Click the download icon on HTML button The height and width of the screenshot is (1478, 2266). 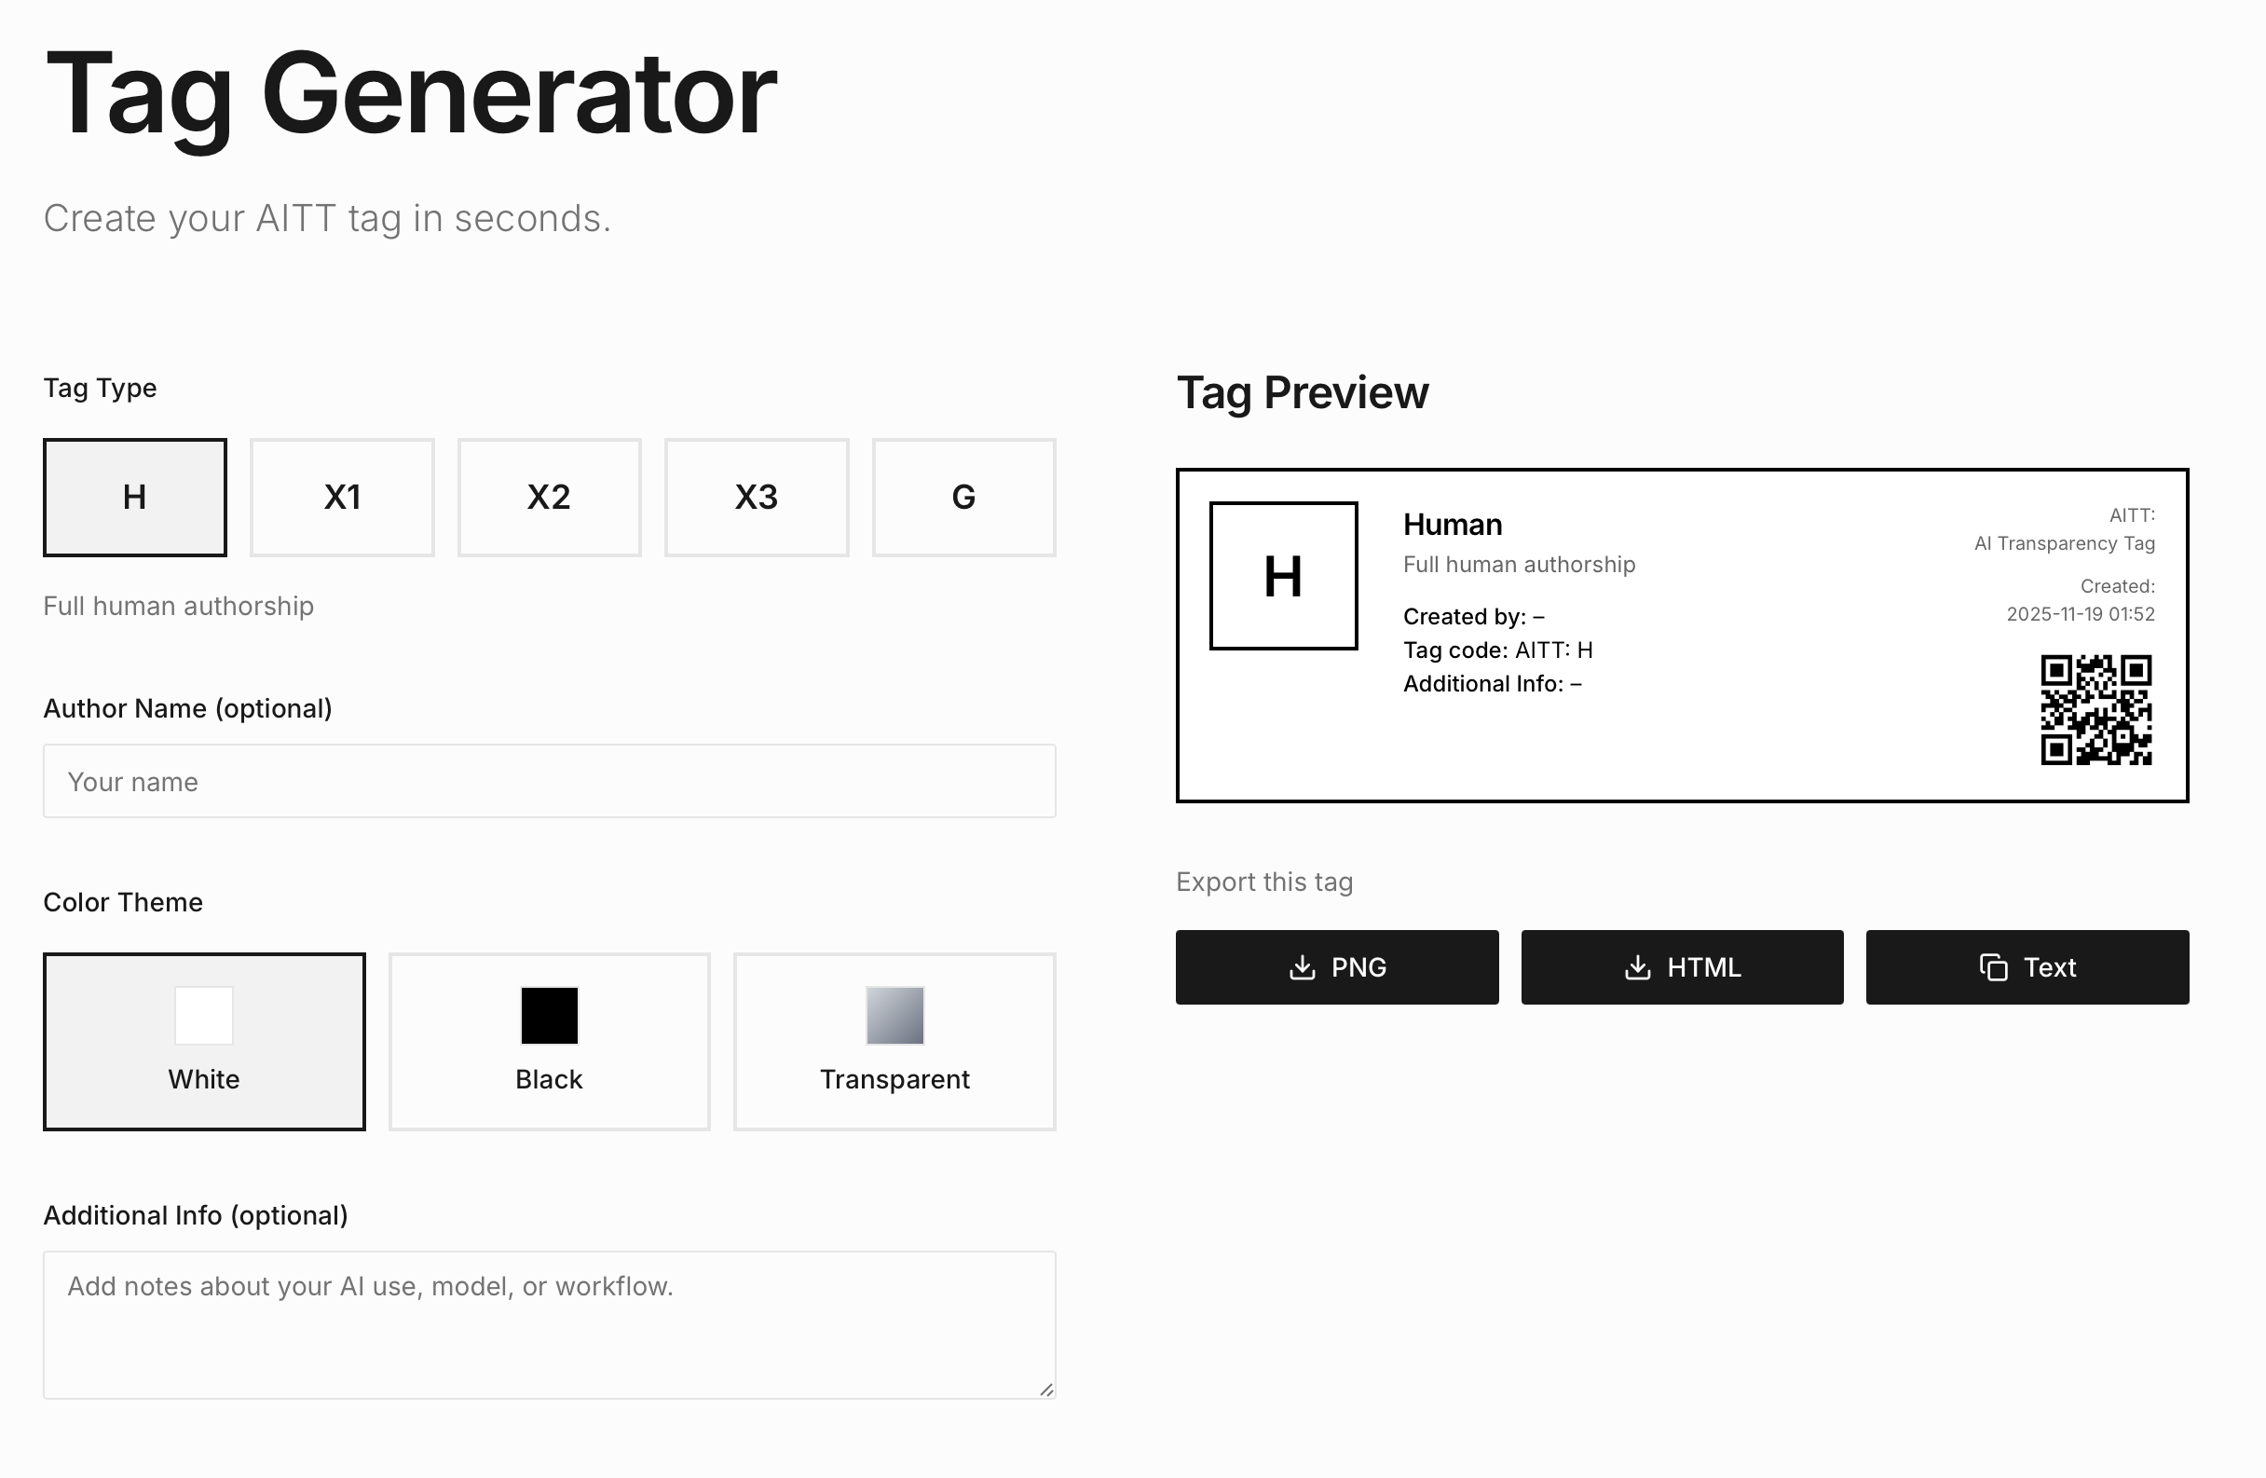1637,967
